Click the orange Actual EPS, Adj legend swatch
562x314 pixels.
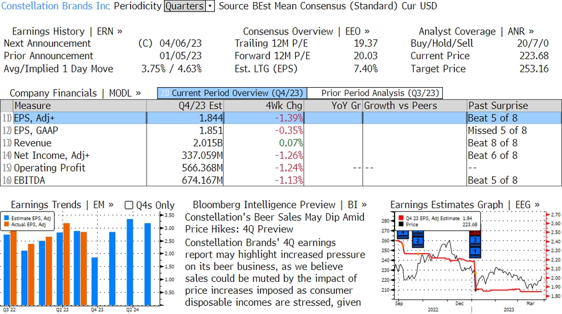(x=7, y=225)
